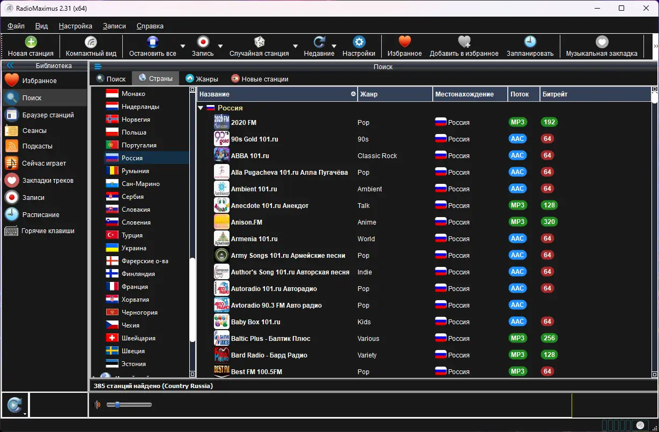Viewport: 659px width, 432px height.
Task: Play a Случайная станция via dice icon
Action: pos(259,42)
